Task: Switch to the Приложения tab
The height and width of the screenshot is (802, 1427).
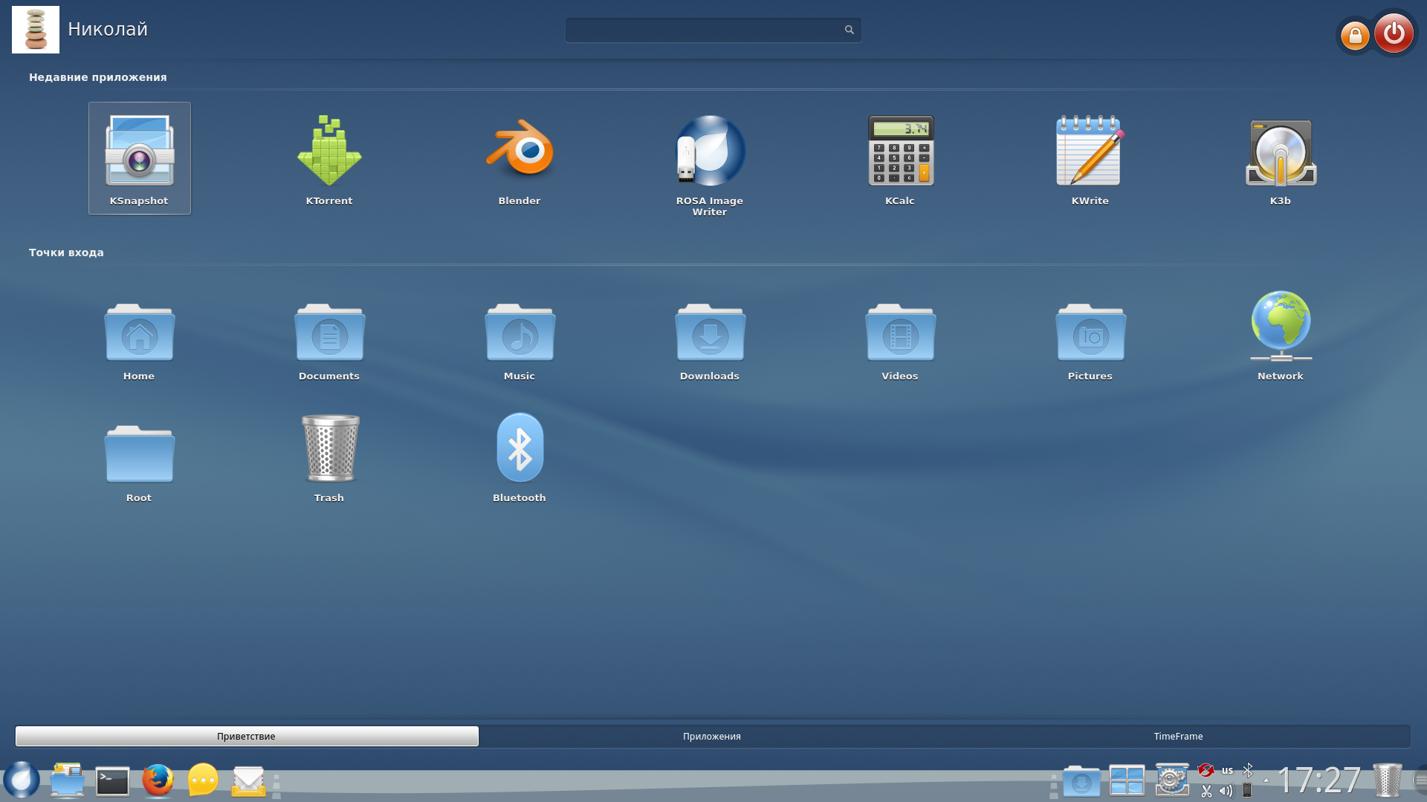Action: point(711,736)
